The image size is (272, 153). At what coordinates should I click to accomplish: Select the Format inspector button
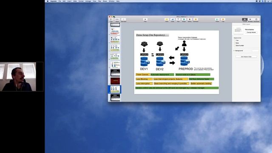tap(245, 20)
